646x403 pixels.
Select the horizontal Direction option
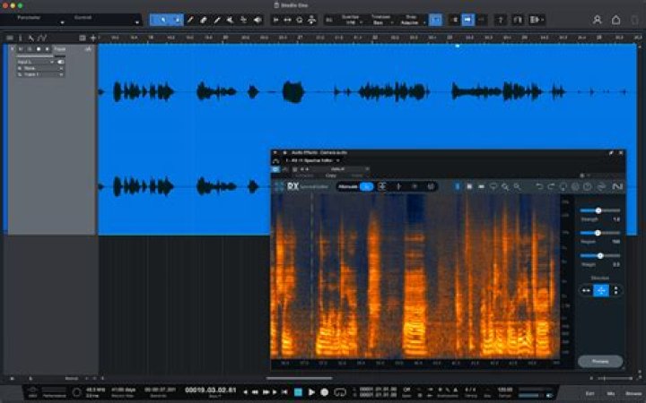tap(586, 290)
